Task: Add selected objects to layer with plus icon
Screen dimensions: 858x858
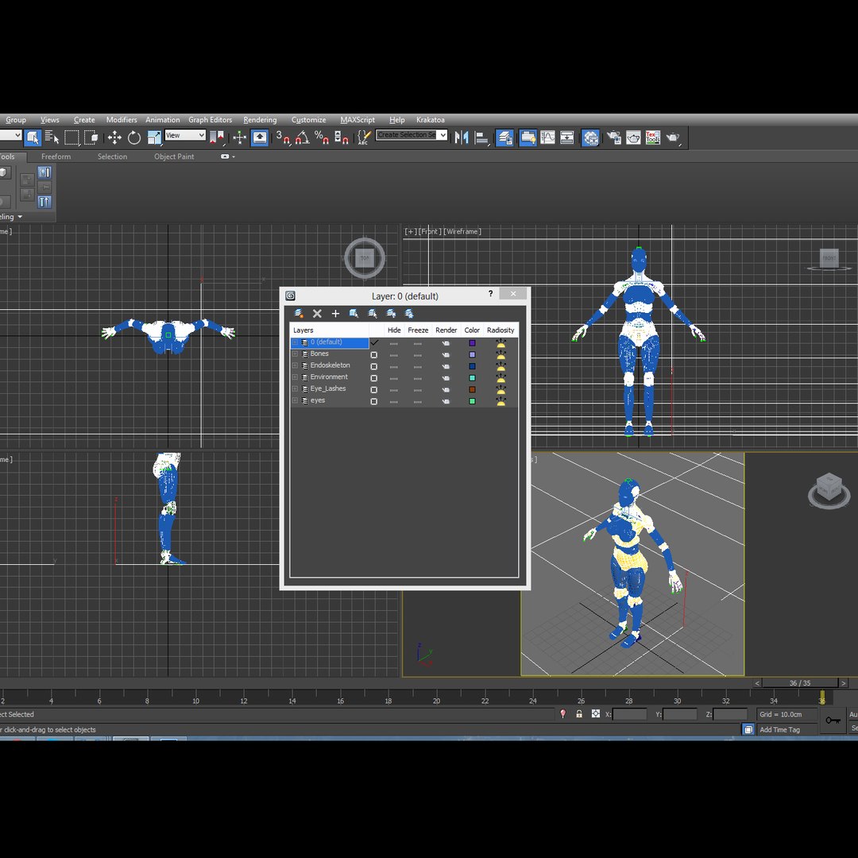Action: click(335, 314)
